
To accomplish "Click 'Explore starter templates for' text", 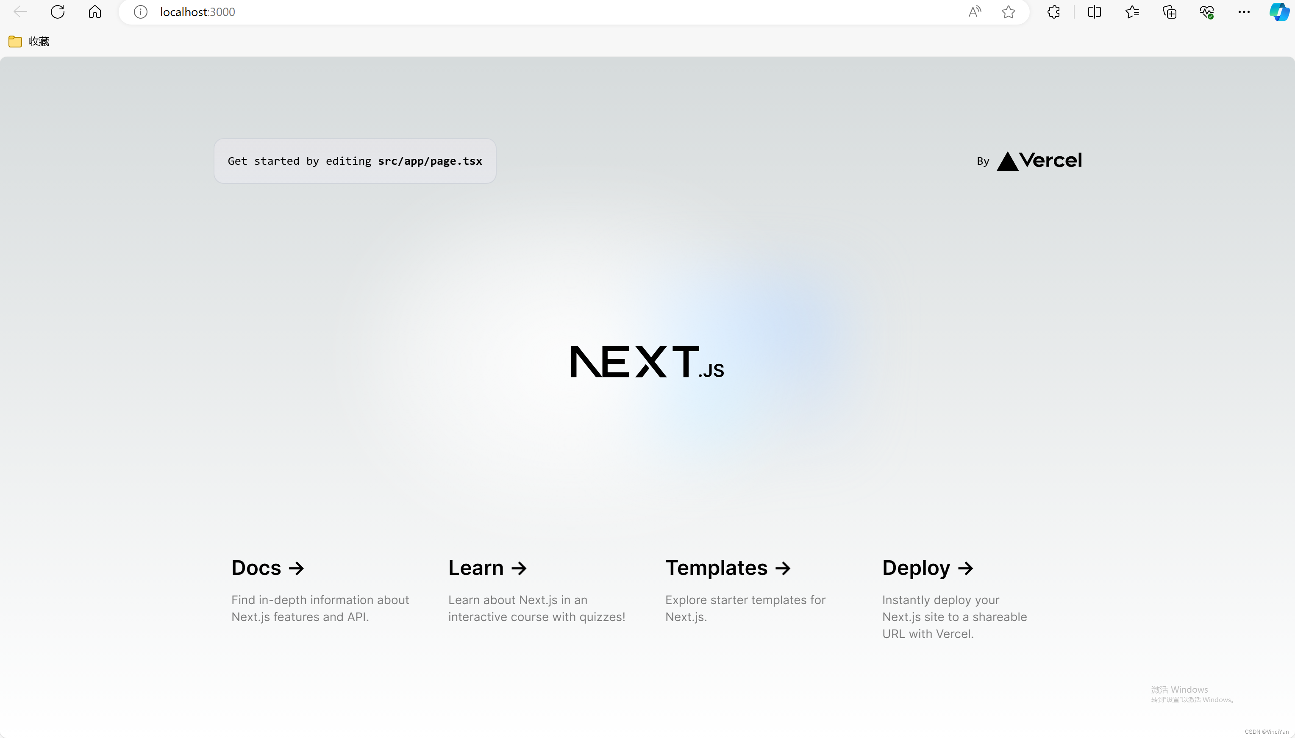I will (x=745, y=599).
